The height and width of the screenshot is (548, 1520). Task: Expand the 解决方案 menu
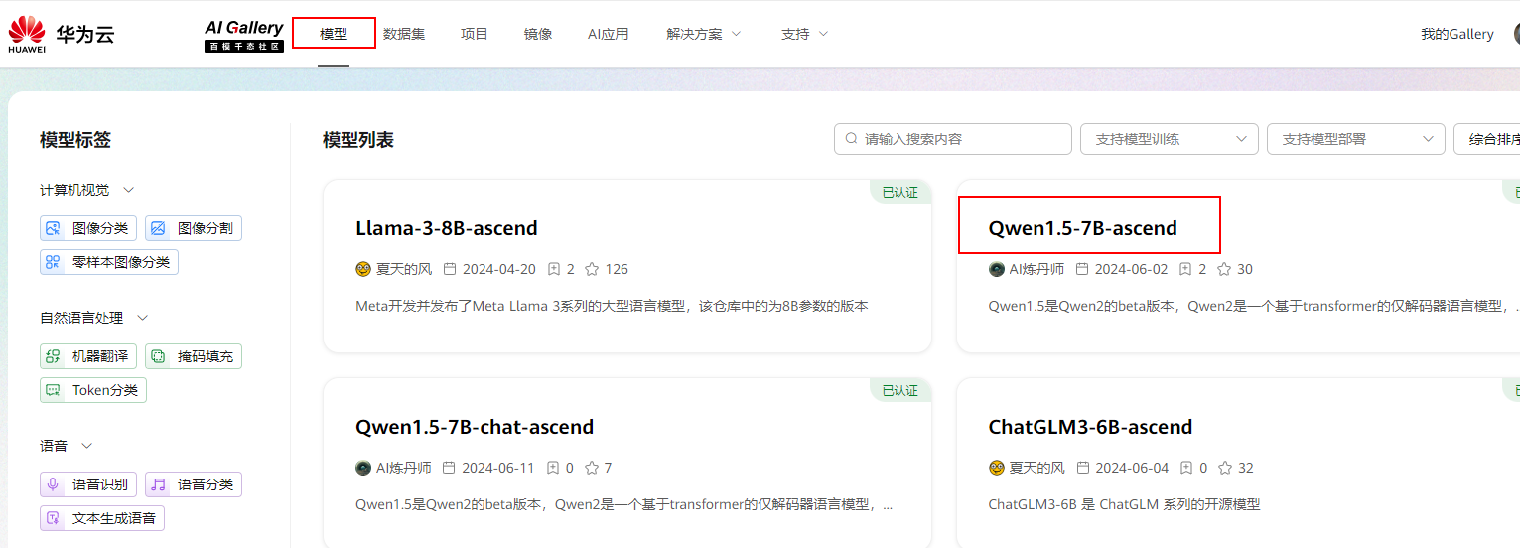[704, 34]
